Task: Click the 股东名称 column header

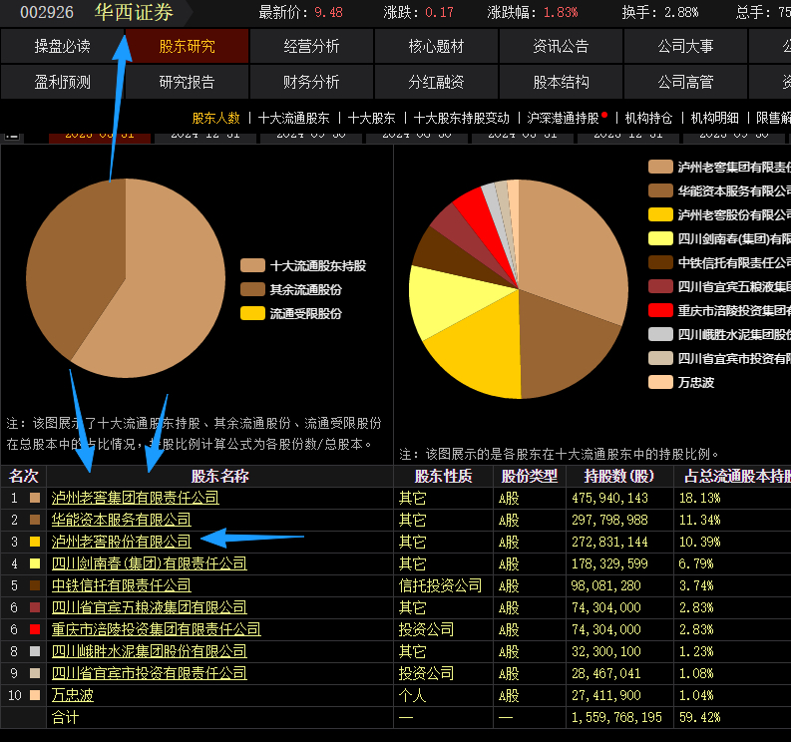Action: (x=220, y=476)
